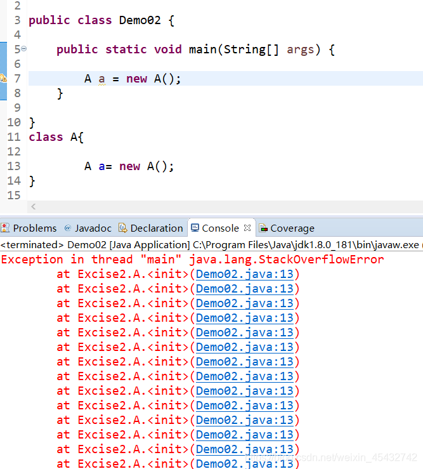Click the warning marker icon on line 7
Screen dimensions: 423x469
point(3,78)
